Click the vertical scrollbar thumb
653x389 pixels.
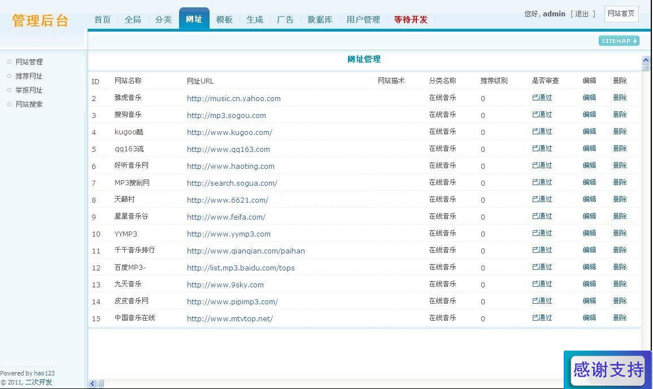[646, 67]
